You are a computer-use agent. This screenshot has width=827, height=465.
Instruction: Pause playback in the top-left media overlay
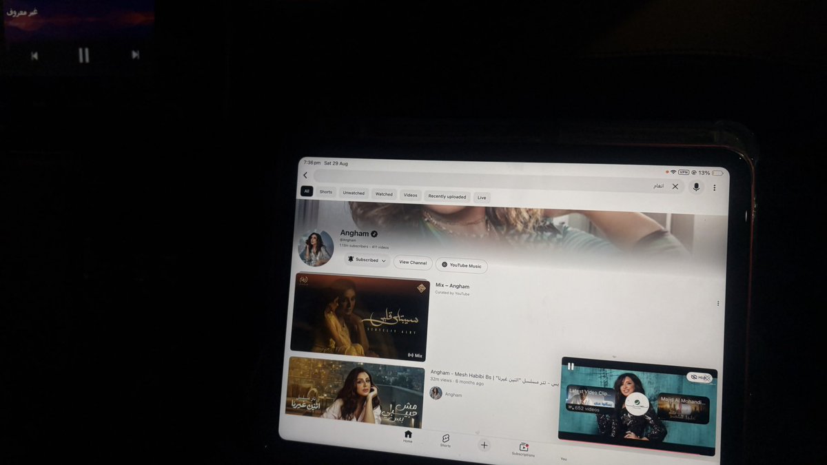pos(83,55)
